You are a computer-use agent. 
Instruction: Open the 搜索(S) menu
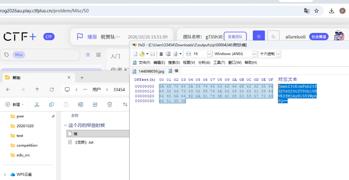[x=174, y=62]
